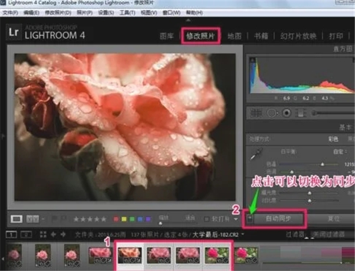Switch to the 打印 module
Image resolution: width=355 pixels, height=271 pixels.
click(336, 36)
